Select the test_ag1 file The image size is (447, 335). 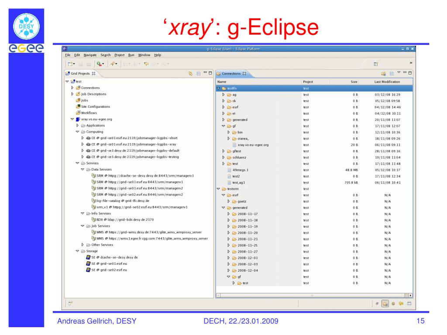[236, 183]
